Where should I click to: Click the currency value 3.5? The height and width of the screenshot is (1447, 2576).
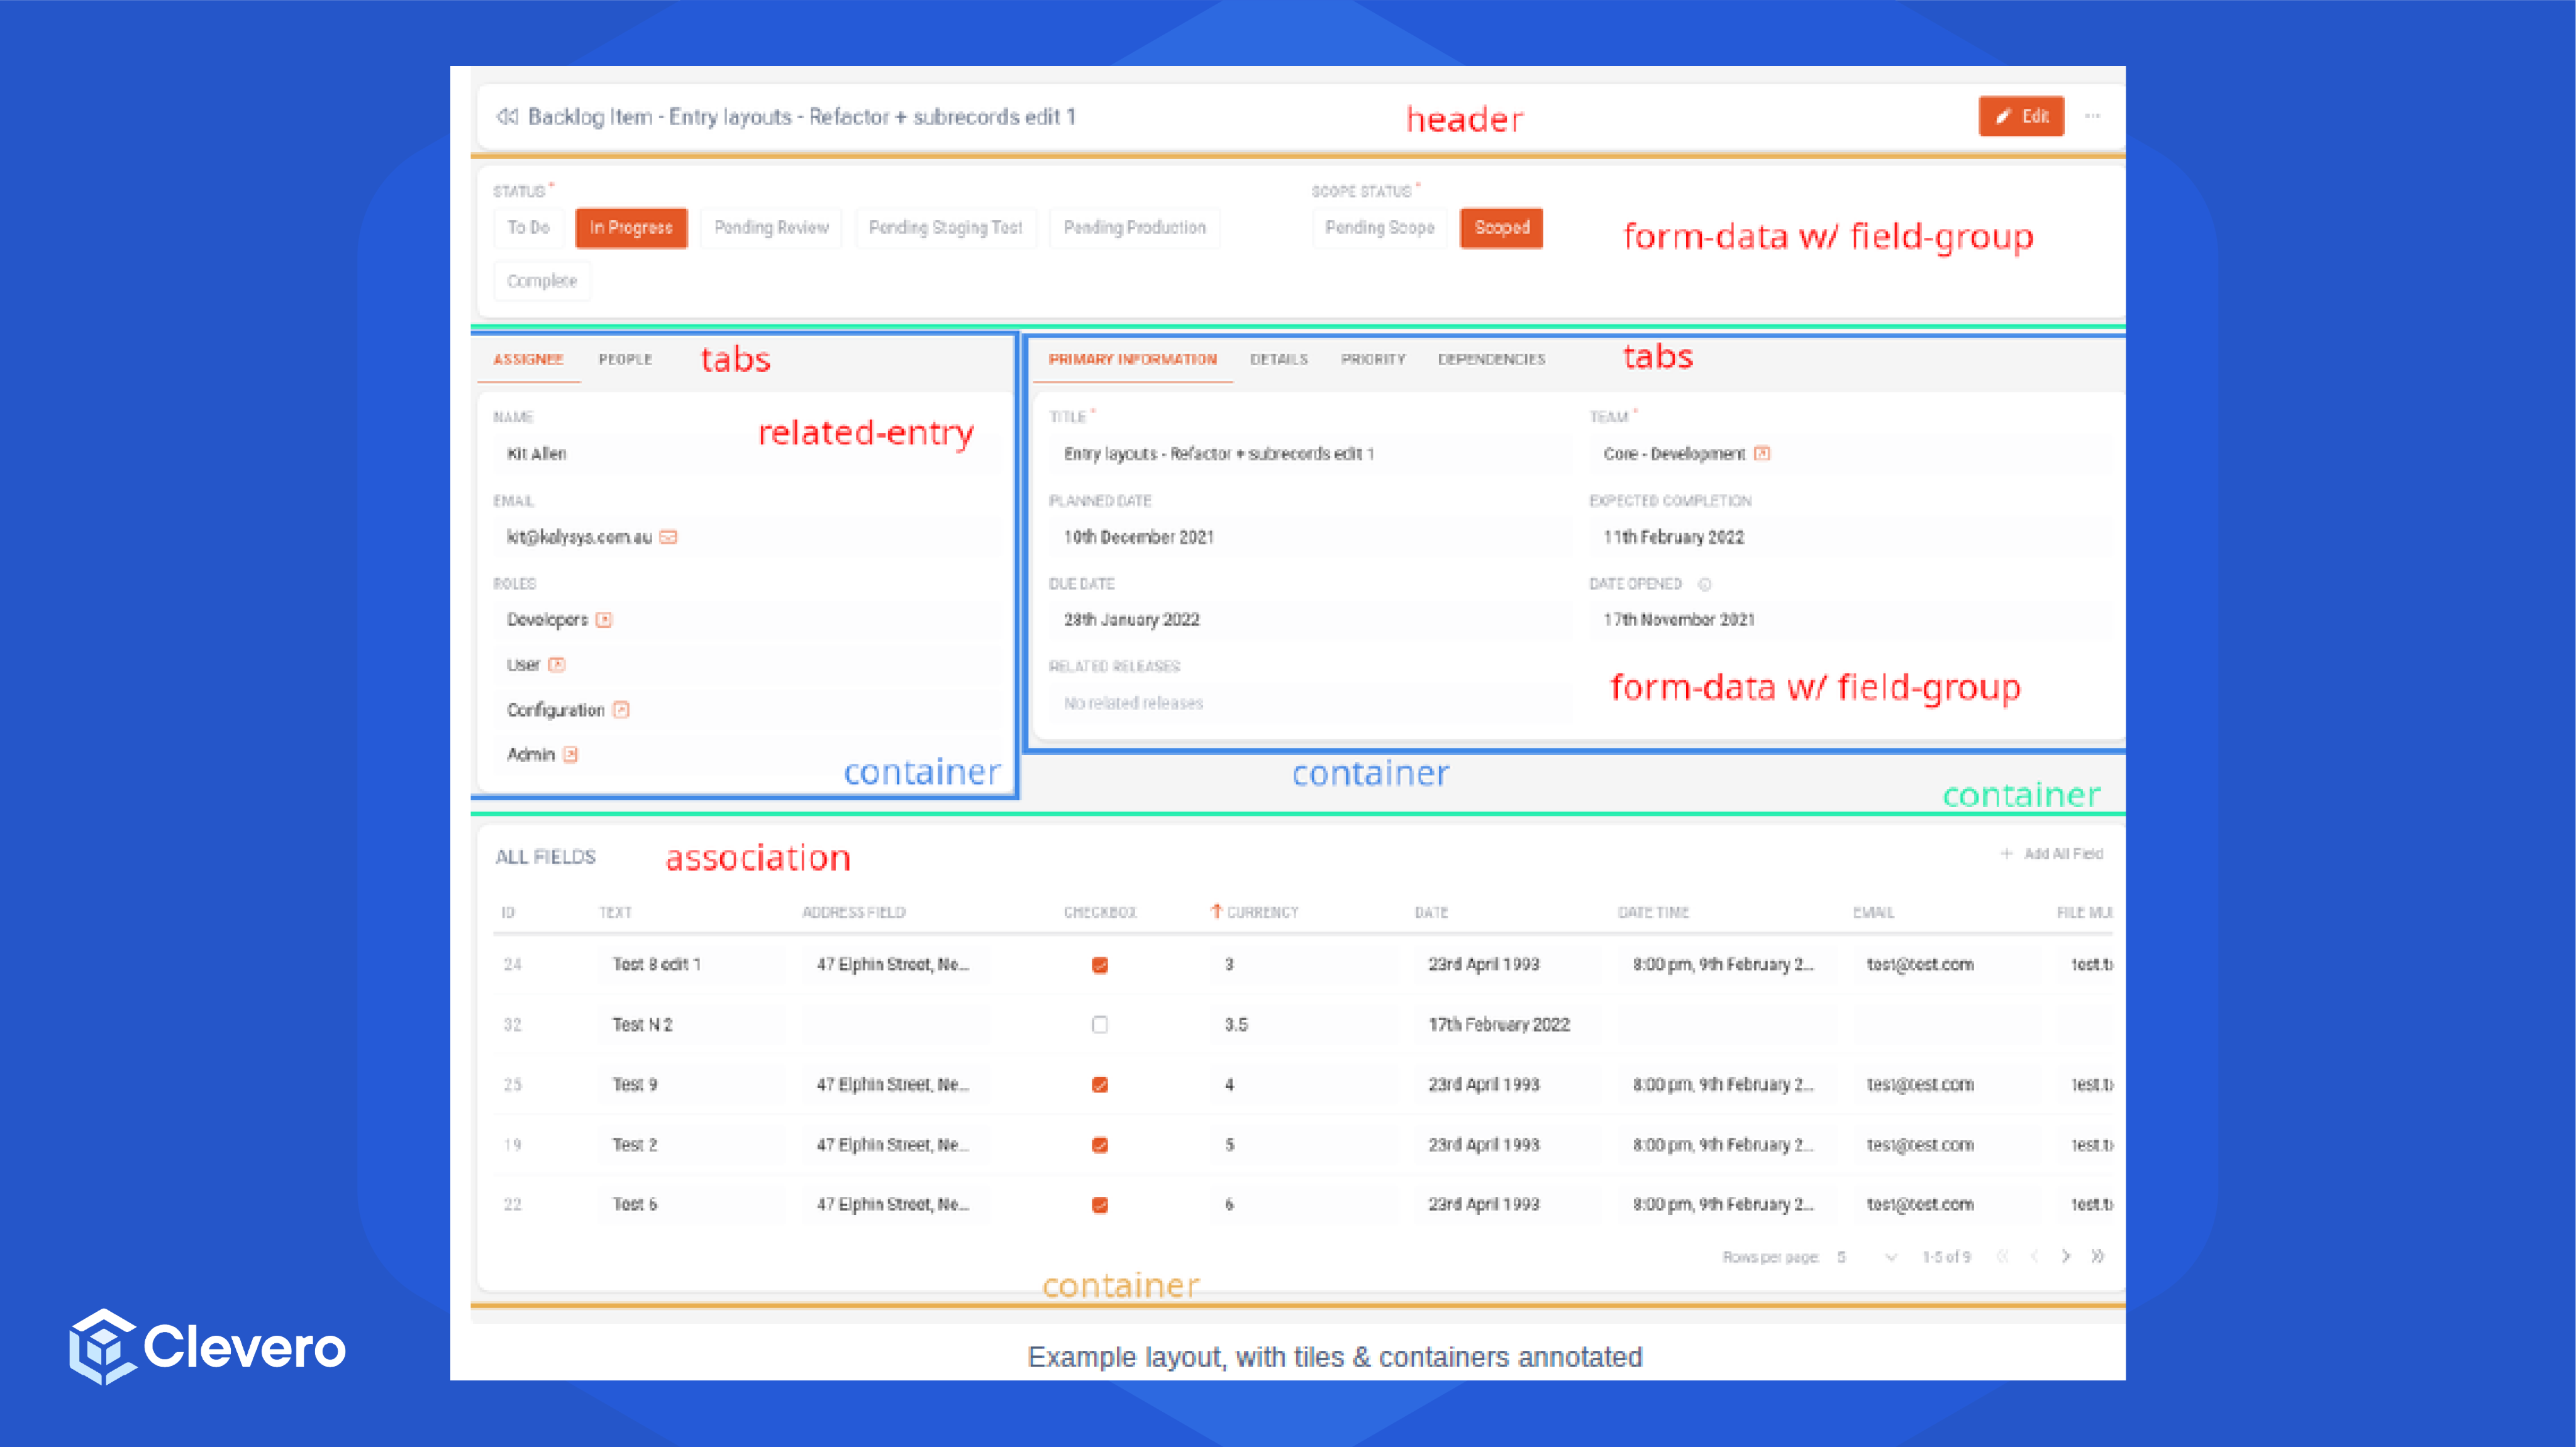(x=1236, y=1025)
